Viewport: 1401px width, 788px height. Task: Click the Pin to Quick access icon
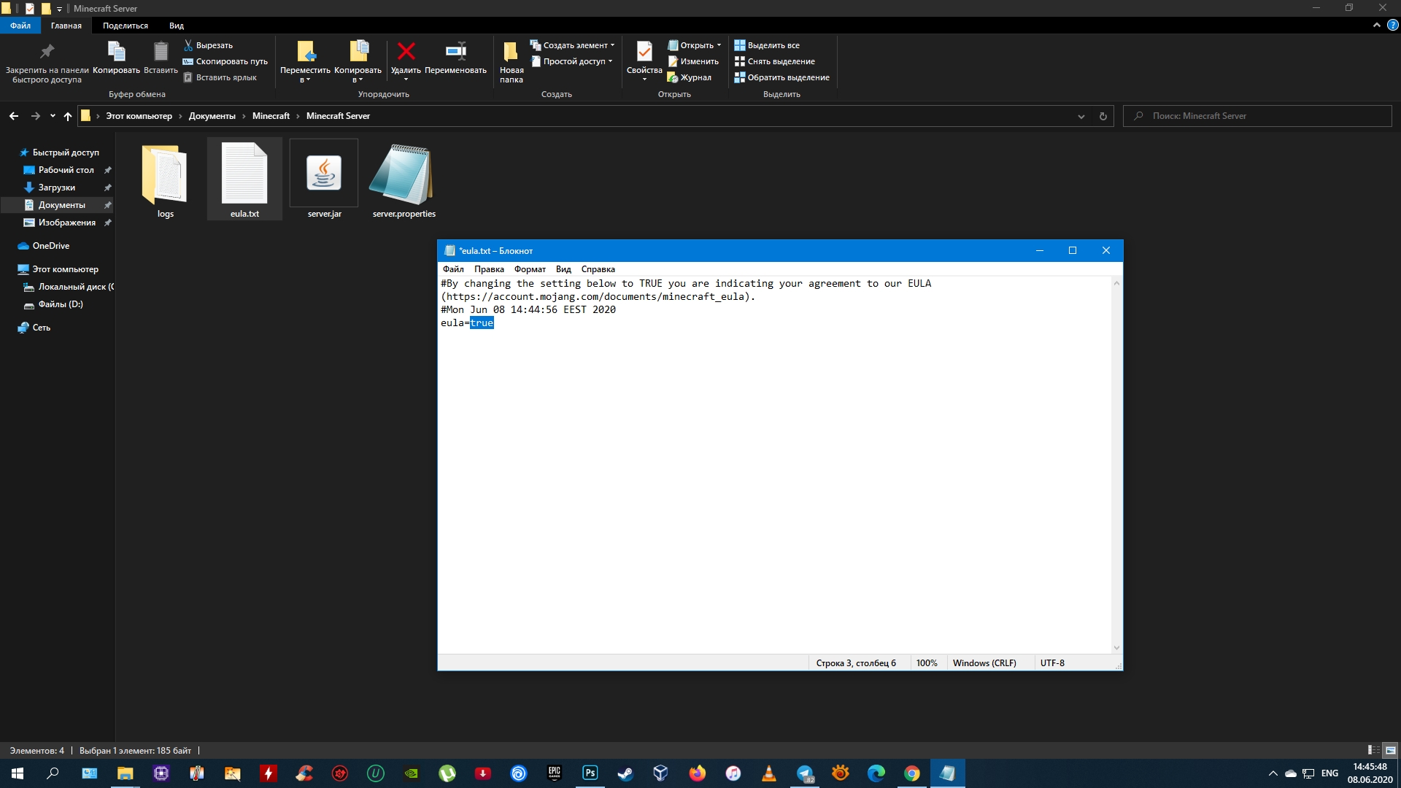[47, 51]
